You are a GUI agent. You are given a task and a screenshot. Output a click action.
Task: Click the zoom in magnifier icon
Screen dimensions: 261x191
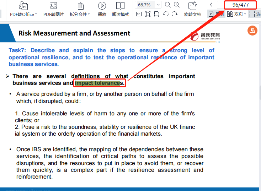[x=177, y=5]
